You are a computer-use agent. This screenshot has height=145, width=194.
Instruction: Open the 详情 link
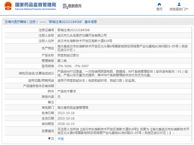click(60, 139)
